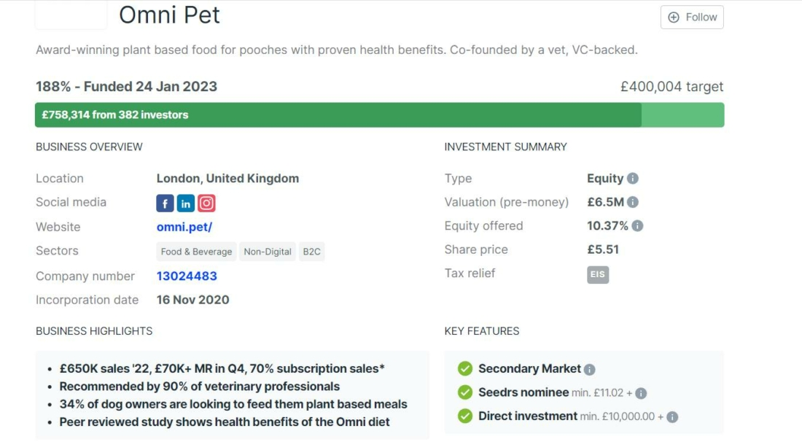Click the EIS tax relief badge

point(598,275)
